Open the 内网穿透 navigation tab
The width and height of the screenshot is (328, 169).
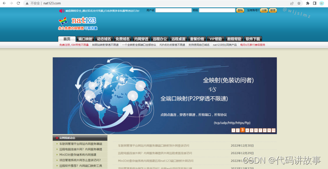coord(141,39)
